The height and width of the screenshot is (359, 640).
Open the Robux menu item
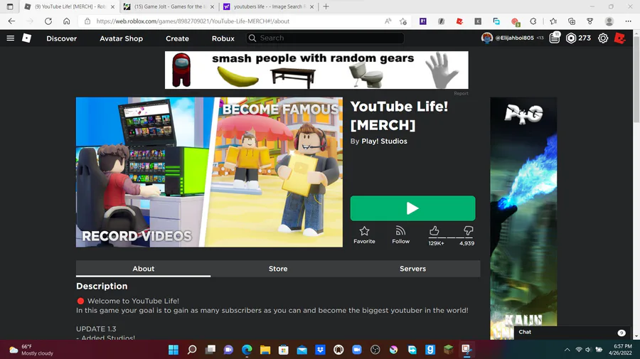pos(223,38)
